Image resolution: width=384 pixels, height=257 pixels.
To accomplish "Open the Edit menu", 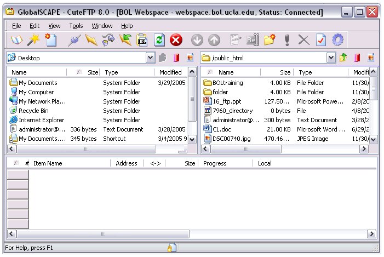I will (35, 26).
